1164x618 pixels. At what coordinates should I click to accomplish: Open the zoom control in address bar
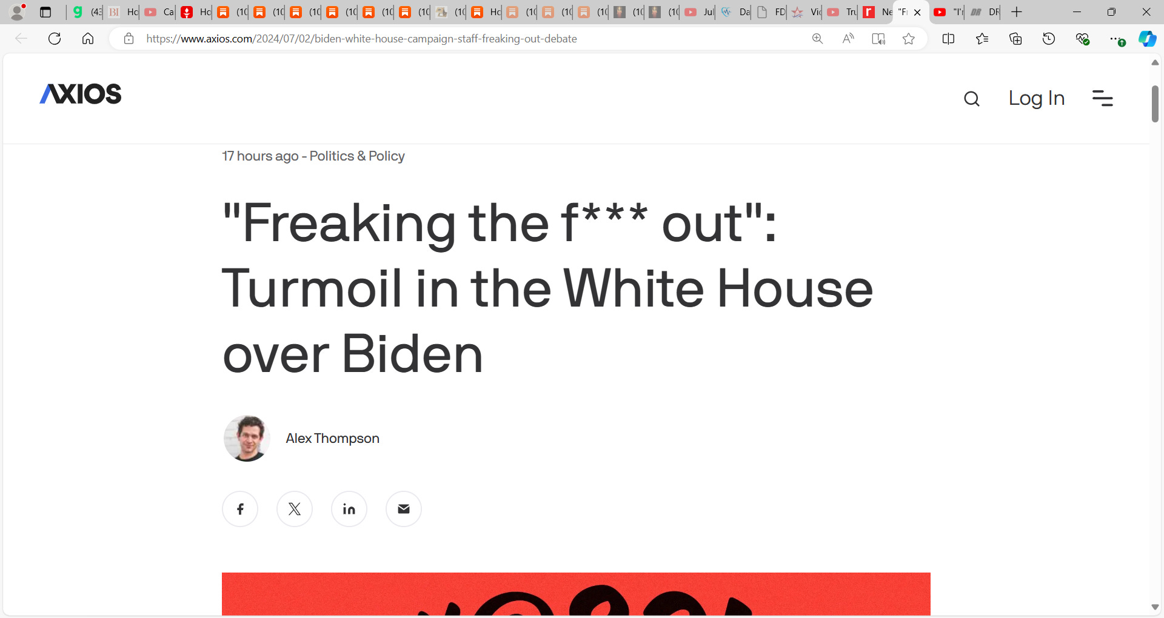pyautogui.click(x=817, y=39)
